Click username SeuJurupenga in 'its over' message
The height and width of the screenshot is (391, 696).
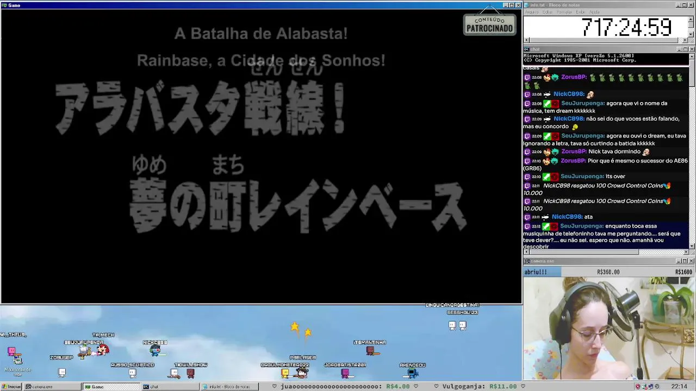click(582, 176)
